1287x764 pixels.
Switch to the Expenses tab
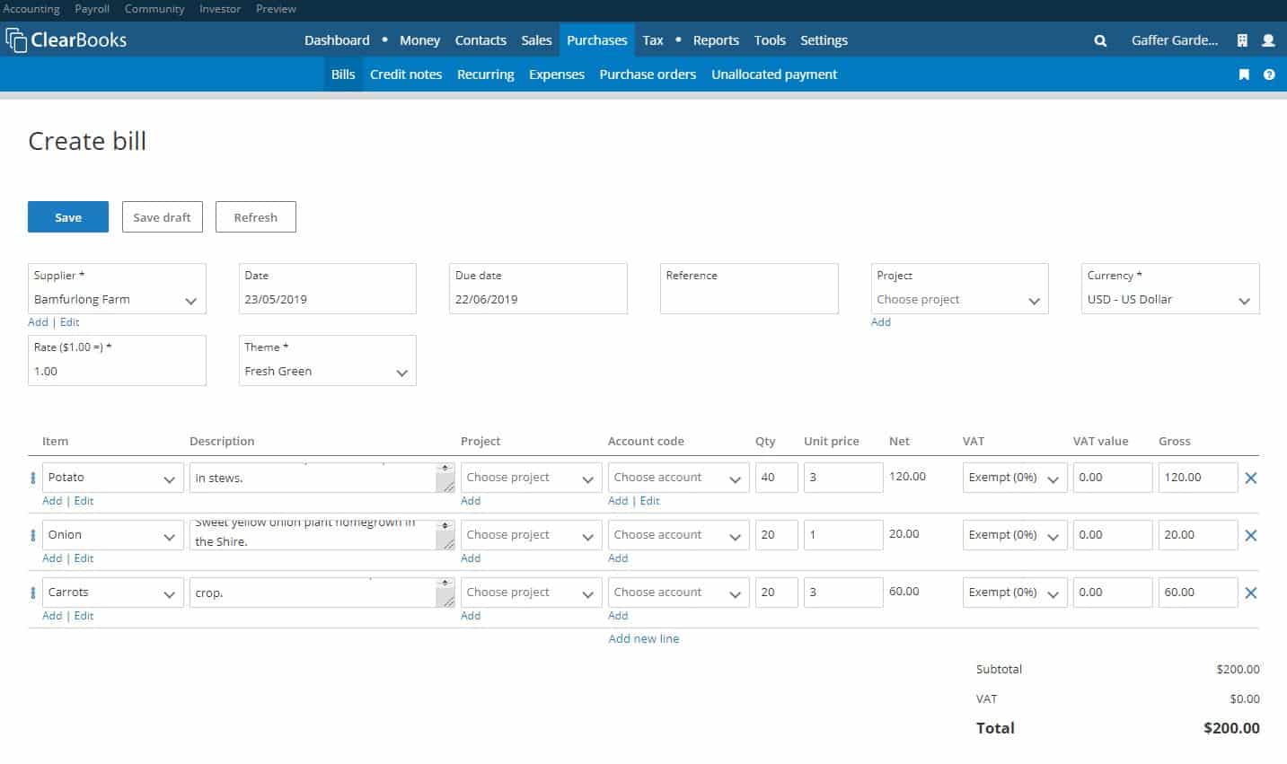tap(556, 75)
